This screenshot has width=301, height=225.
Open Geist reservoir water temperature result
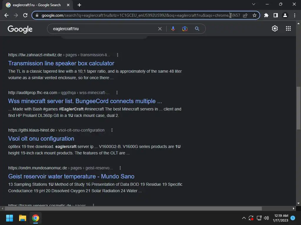[x=71, y=176]
